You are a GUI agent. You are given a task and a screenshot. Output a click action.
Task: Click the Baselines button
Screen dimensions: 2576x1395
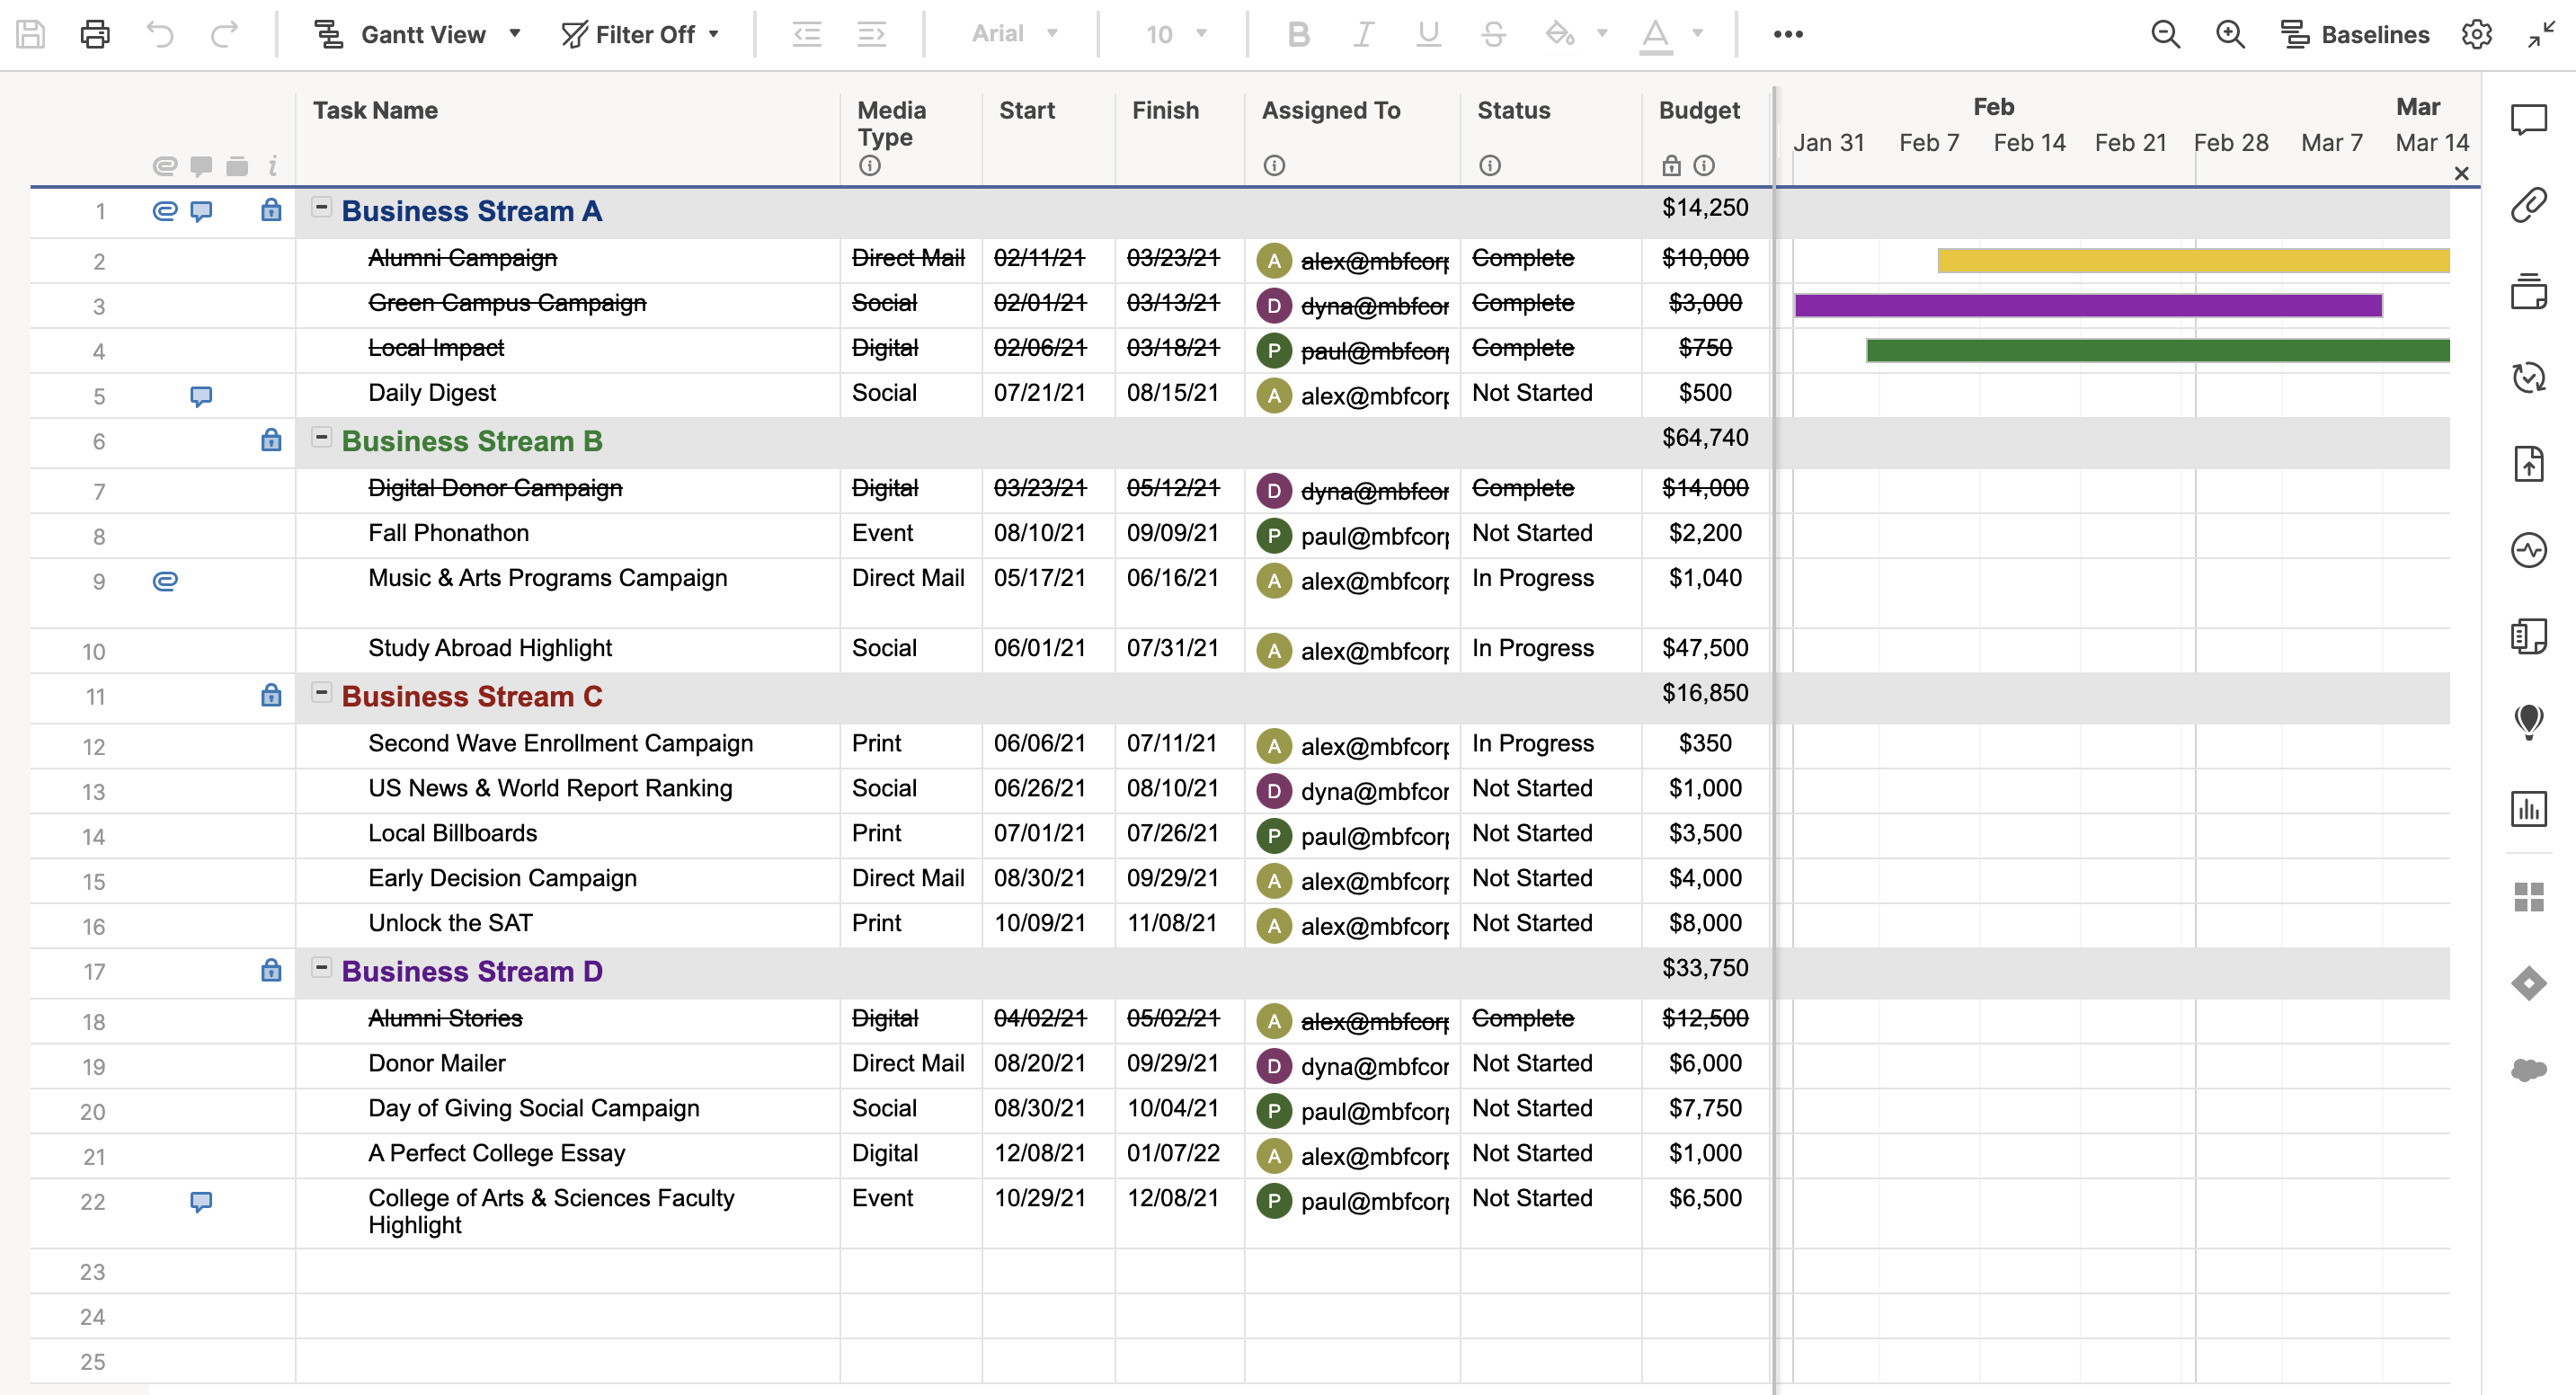(x=2355, y=34)
